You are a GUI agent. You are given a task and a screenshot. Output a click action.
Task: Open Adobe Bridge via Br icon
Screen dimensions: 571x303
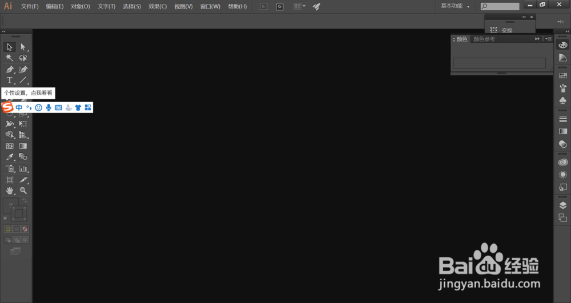pos(264,6)
